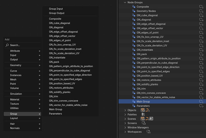The image size is (206, 138).
Task: Open the Geometry submenu in Add menu
Action: pyautogui.click(x=22, y=65)
